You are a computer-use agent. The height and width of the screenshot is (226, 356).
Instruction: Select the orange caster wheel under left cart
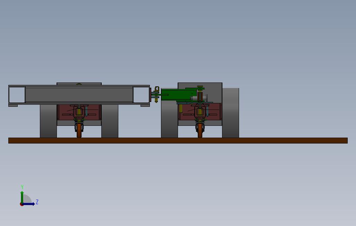(79, 130)
